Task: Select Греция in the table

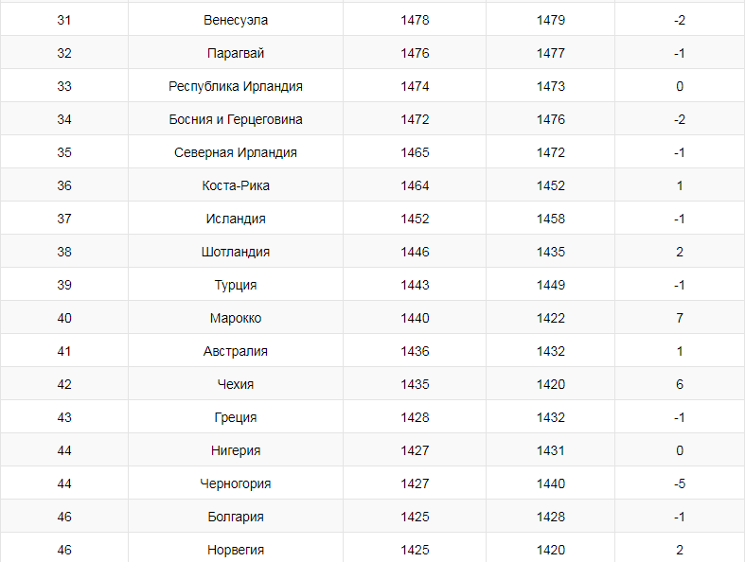Action: coord(236,417)
